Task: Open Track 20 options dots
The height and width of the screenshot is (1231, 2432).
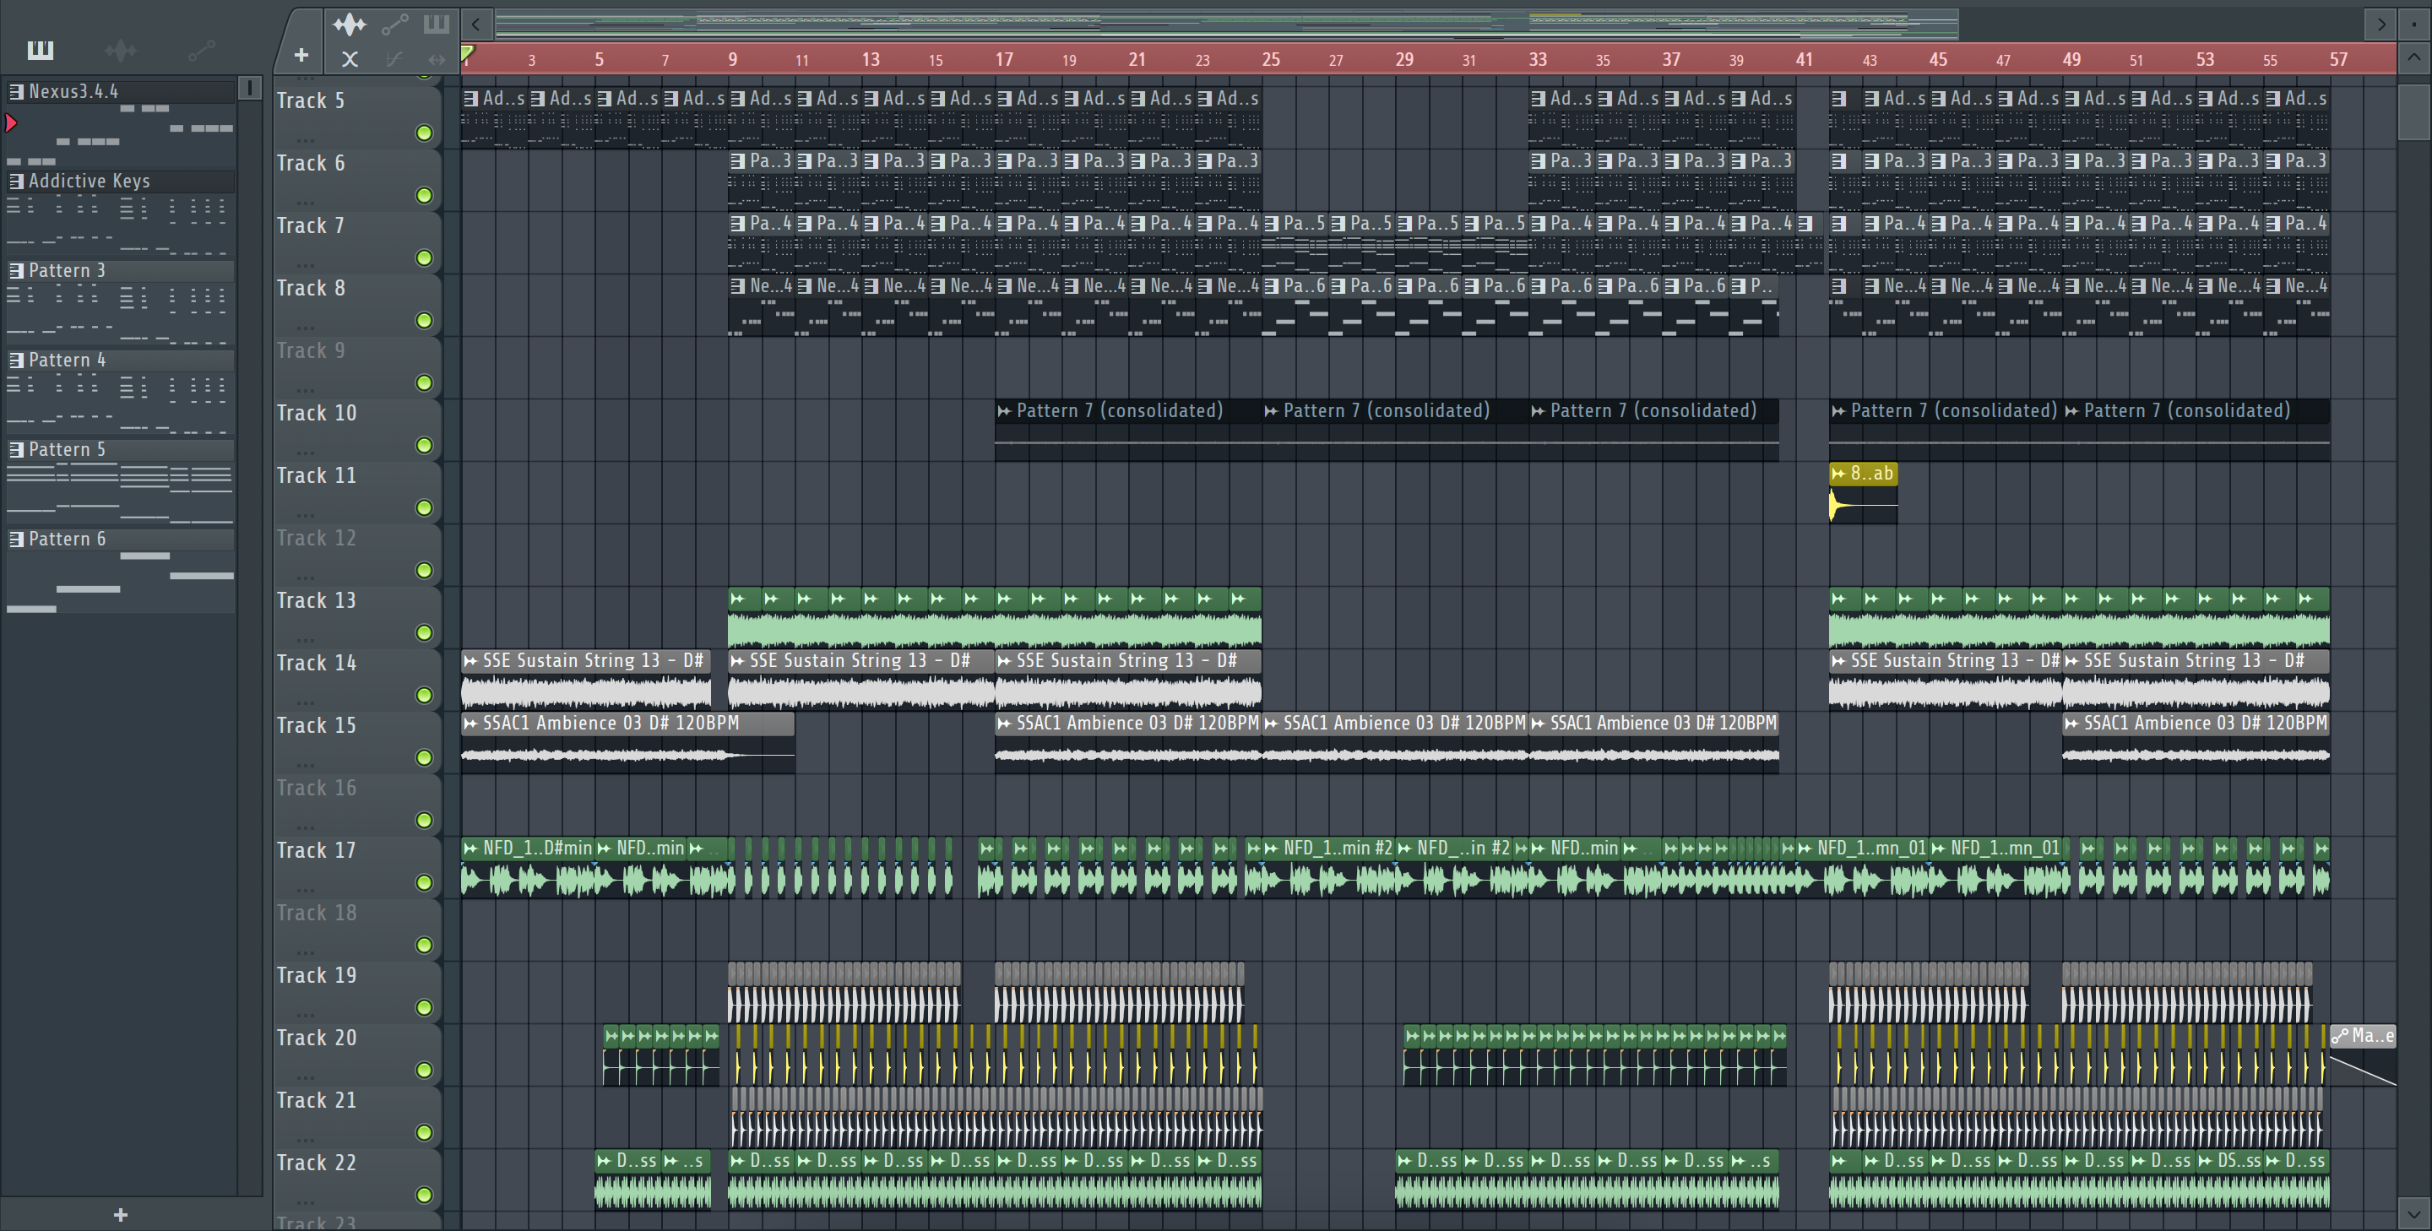Action: (x=305, y=1076)
